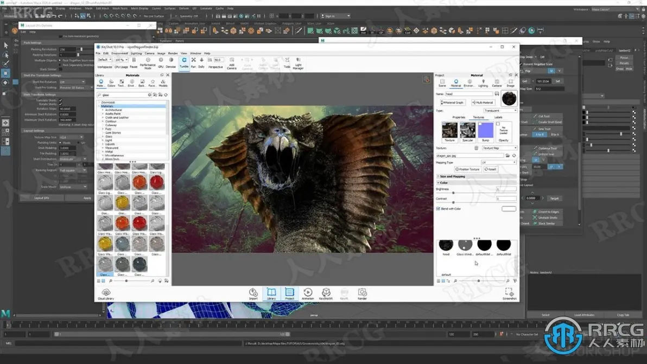The height and width of the screenshot is (364, 647).
Task: Open the Workspaces Default dropdown
Action: click(x=104, y=60)
